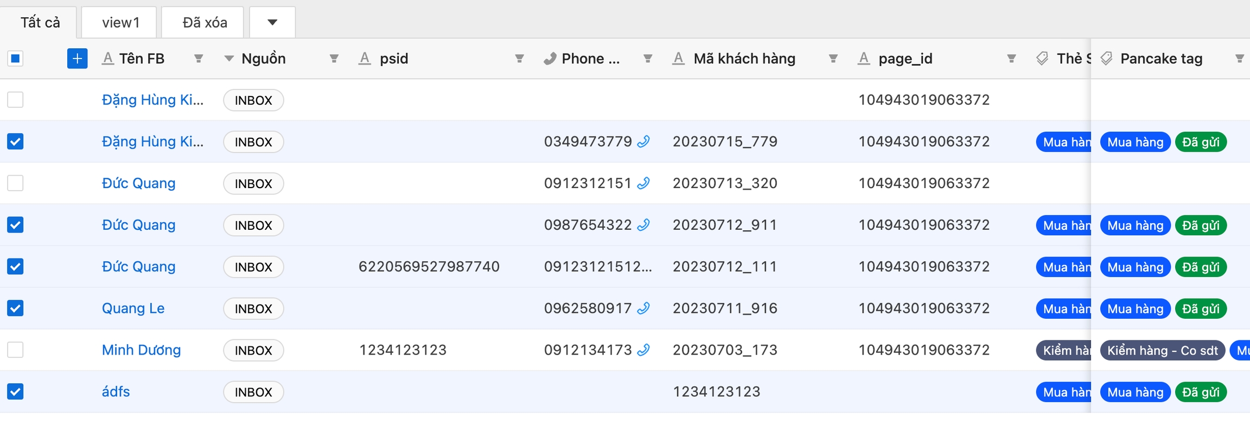Switch to the Đã xóa tab
This screenshot has height=425, width=1250.
tap(205, 22)
